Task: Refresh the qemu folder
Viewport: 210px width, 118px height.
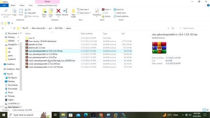Action: tap(173, 29)
